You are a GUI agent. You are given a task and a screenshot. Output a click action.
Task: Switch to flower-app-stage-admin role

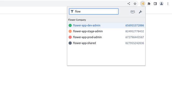click(106, 31)
